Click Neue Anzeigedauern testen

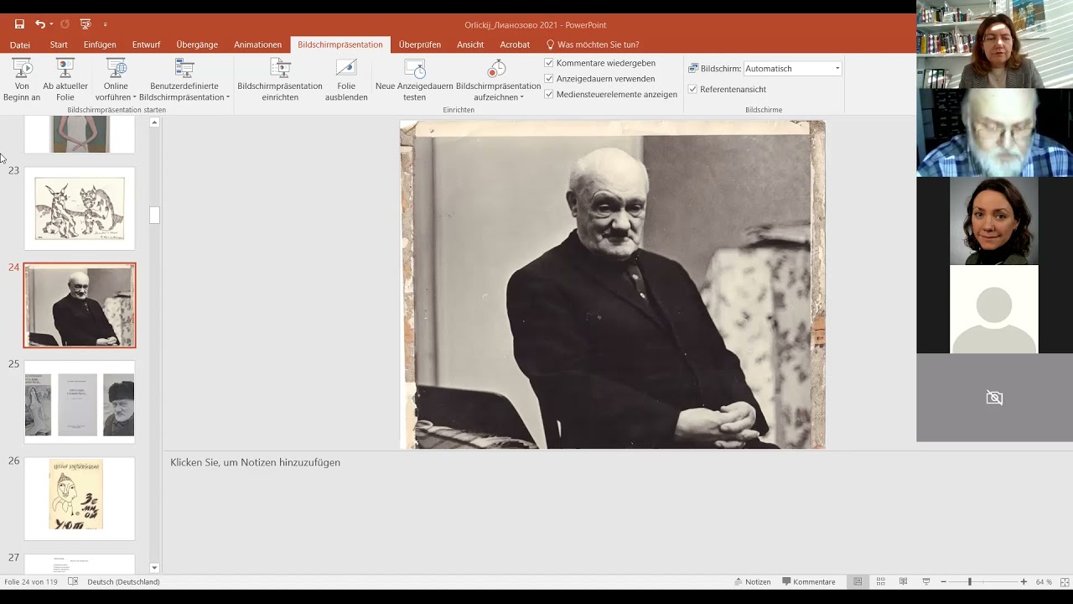(x=414, y=80)
